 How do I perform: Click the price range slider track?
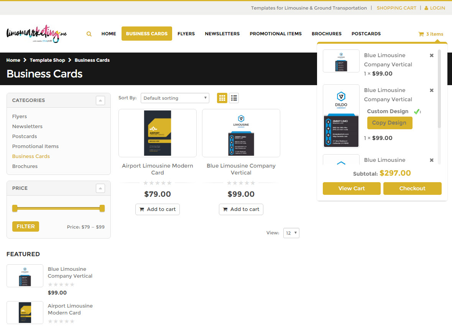click(59, 208)
